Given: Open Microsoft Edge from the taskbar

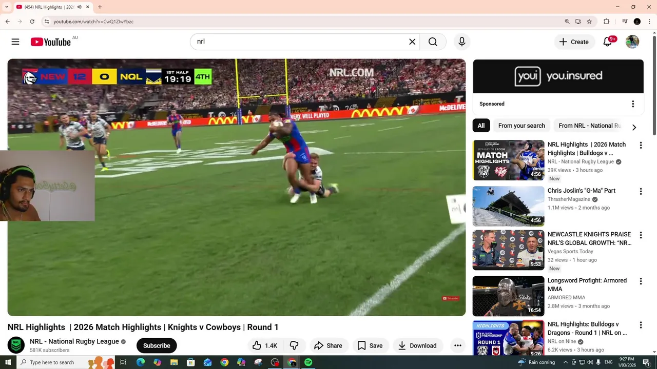Looking at the screenshot, I should tap(141, 362).
